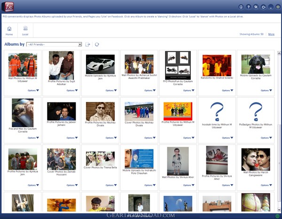Open fYO PhotoFun by Gautam Goradia thumbnail

(x=178, y=65)
